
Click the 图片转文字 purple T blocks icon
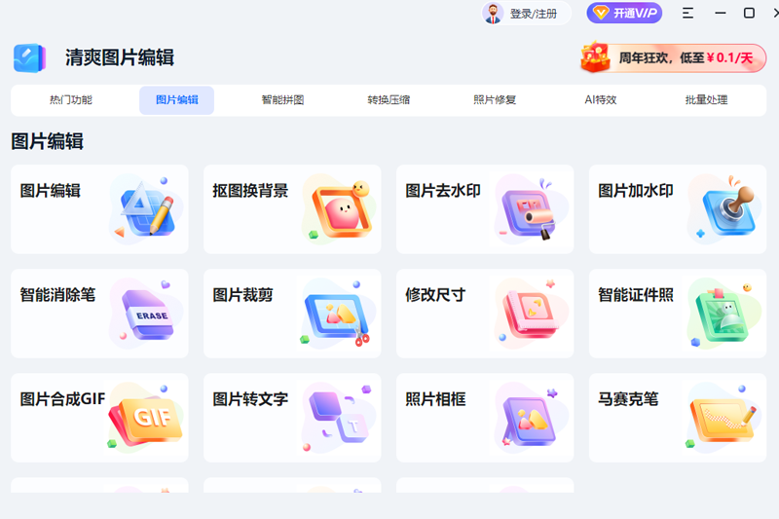click(339, 418)
